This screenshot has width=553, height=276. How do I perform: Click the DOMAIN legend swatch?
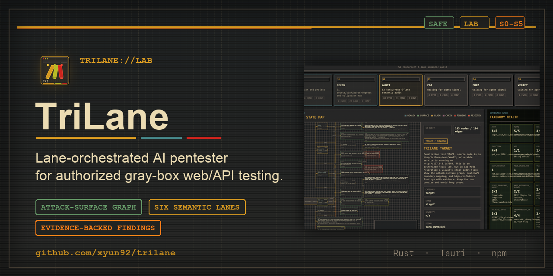(406, 116)
